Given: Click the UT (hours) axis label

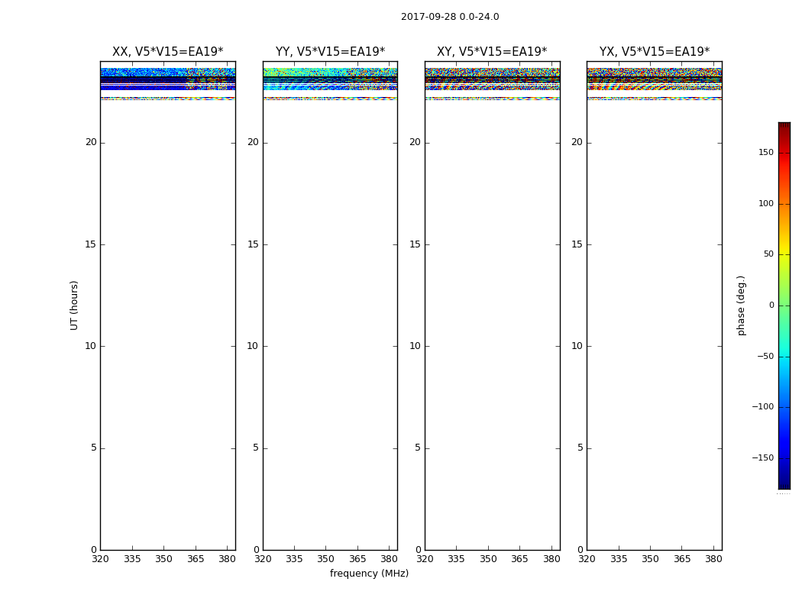Looking at the screenshot, I should tap(74, 305).
